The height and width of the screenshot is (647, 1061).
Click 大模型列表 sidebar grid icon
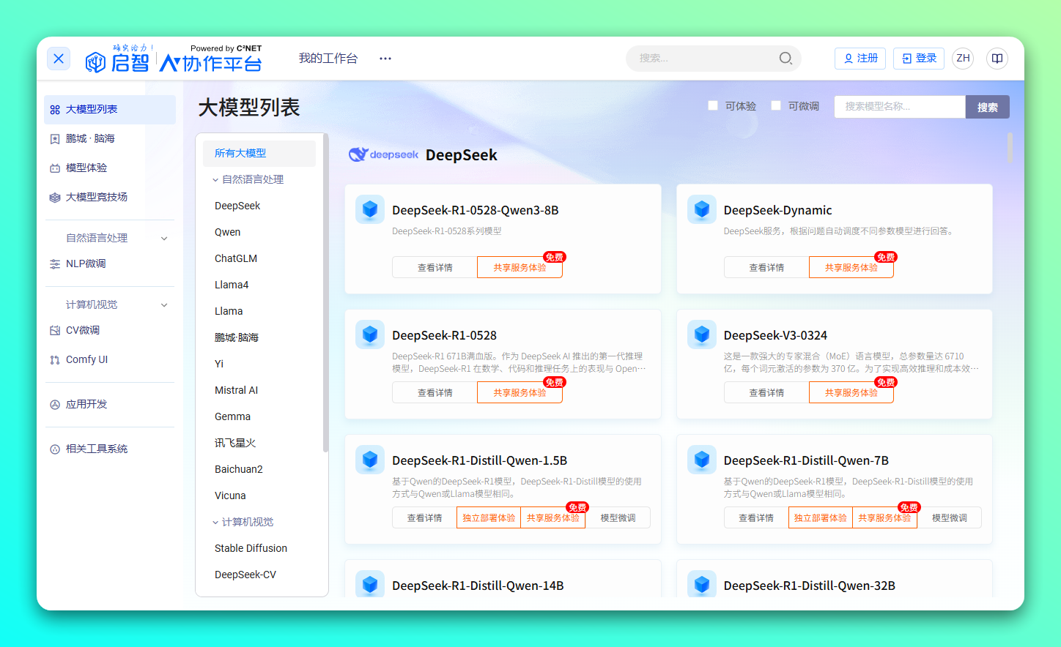coord(55,110)
